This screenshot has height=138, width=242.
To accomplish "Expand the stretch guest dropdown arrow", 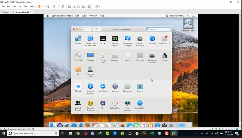I will (99, 6).
